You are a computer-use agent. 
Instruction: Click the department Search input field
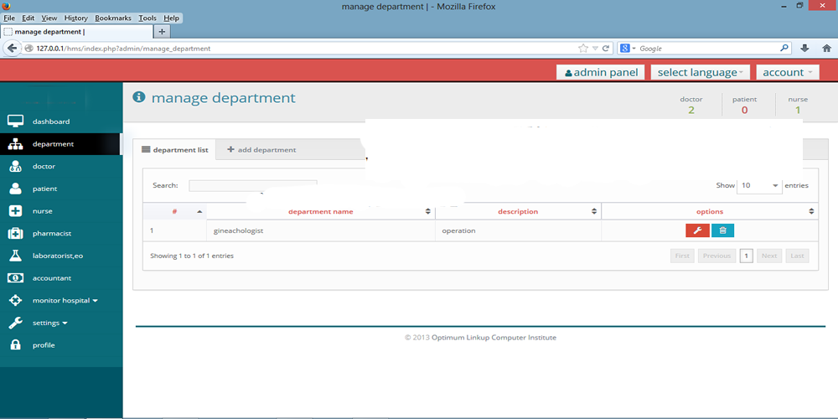(x=252, y=185)
